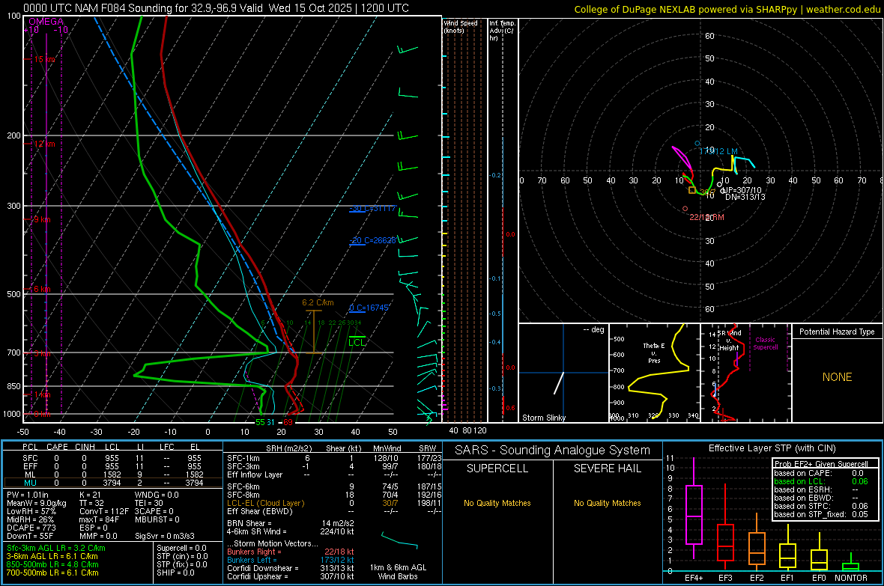
Task: Click the Inf. Temp. Adv. panel header
Action: [x=501, y=30]
